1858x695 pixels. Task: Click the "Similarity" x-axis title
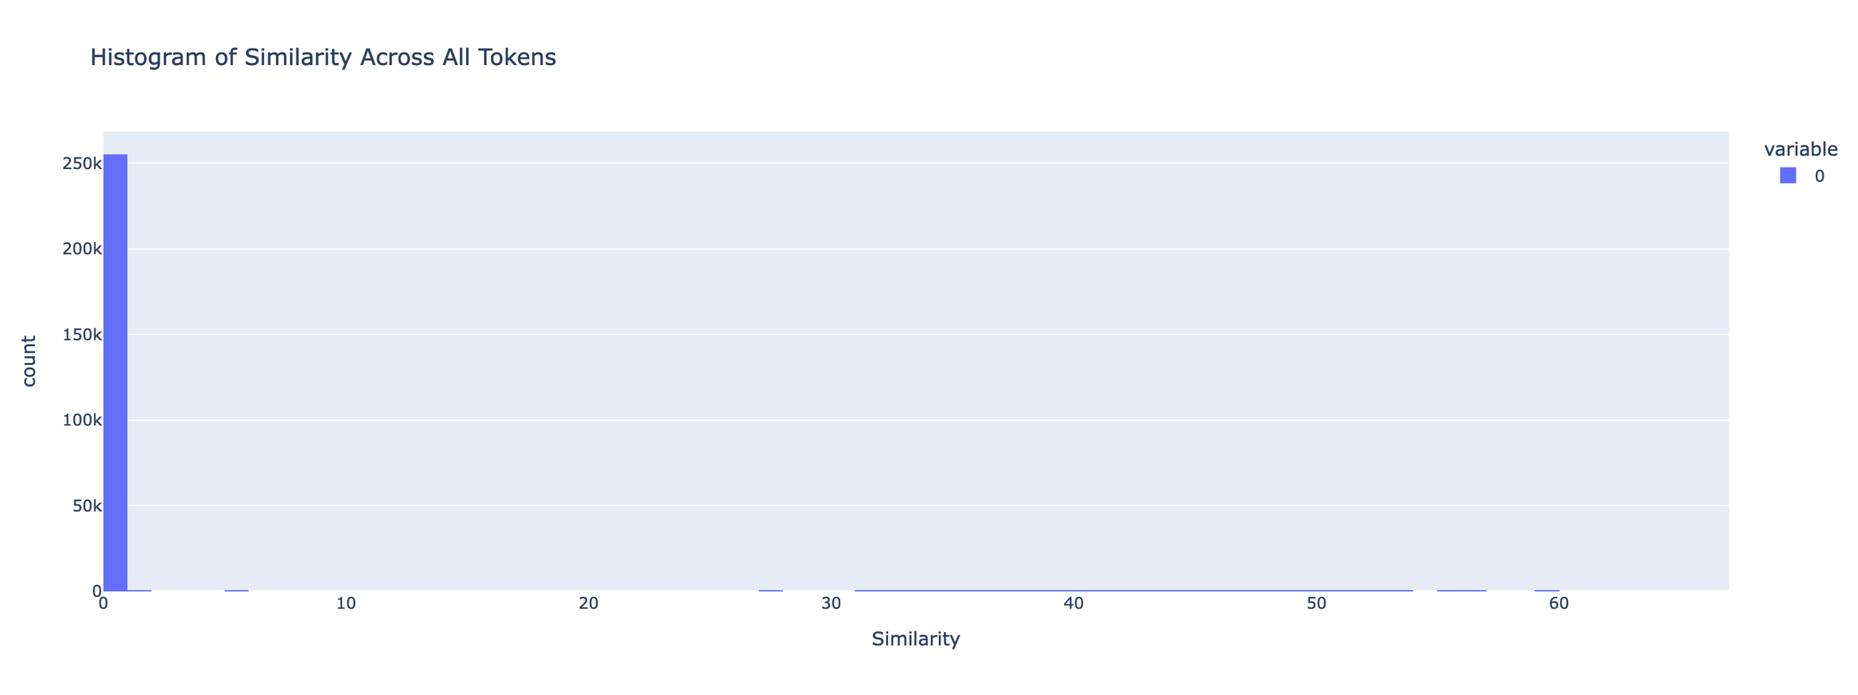pyautogui.click(x=915, y=638)
